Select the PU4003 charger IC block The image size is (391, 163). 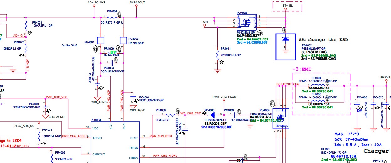pyautogui.click(x=115, y=142)
